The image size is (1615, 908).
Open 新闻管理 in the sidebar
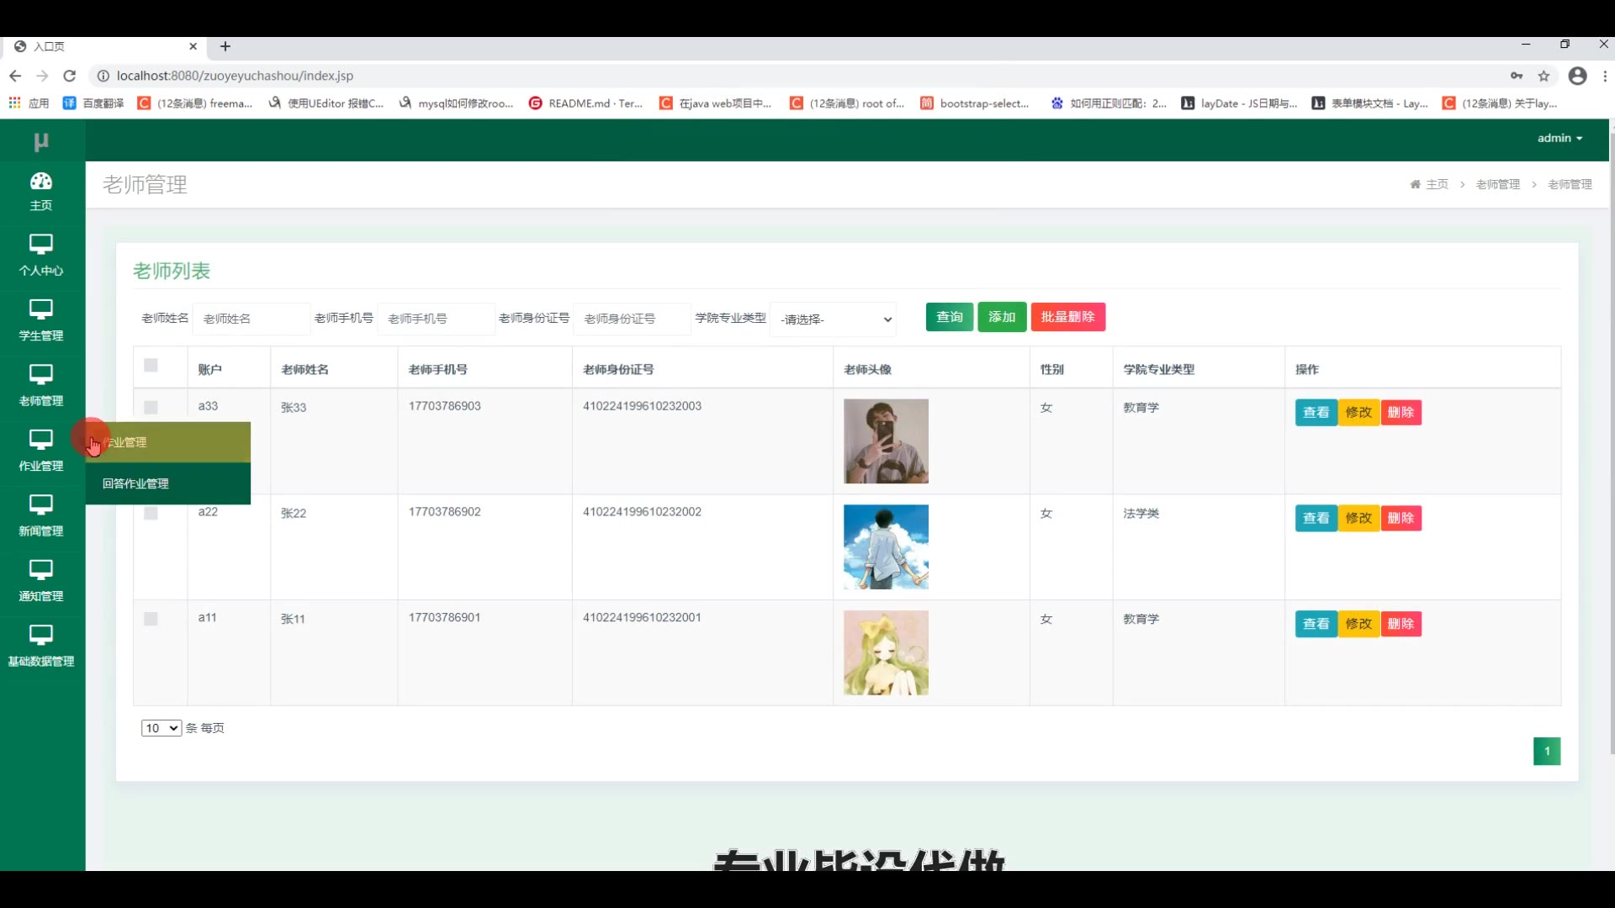coord(40,515)
